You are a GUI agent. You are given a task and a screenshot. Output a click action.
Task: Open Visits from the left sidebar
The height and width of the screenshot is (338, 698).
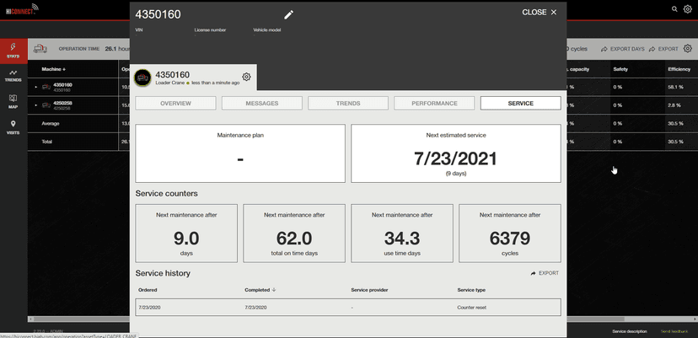click(x=13, y=126)
